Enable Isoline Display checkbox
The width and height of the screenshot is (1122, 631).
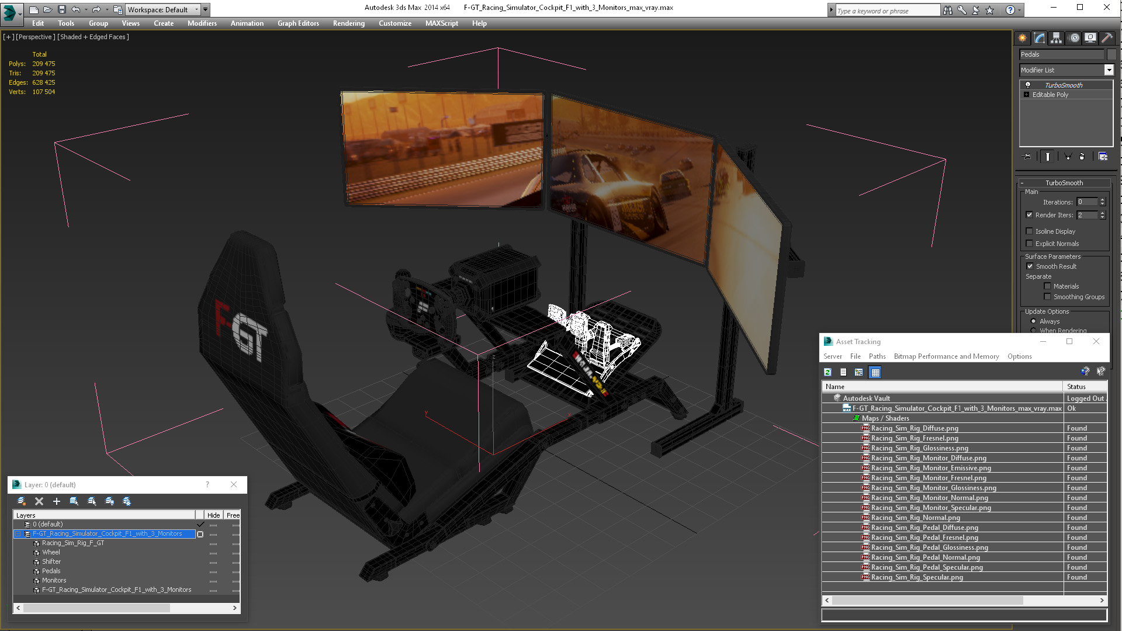[1030, 231]
